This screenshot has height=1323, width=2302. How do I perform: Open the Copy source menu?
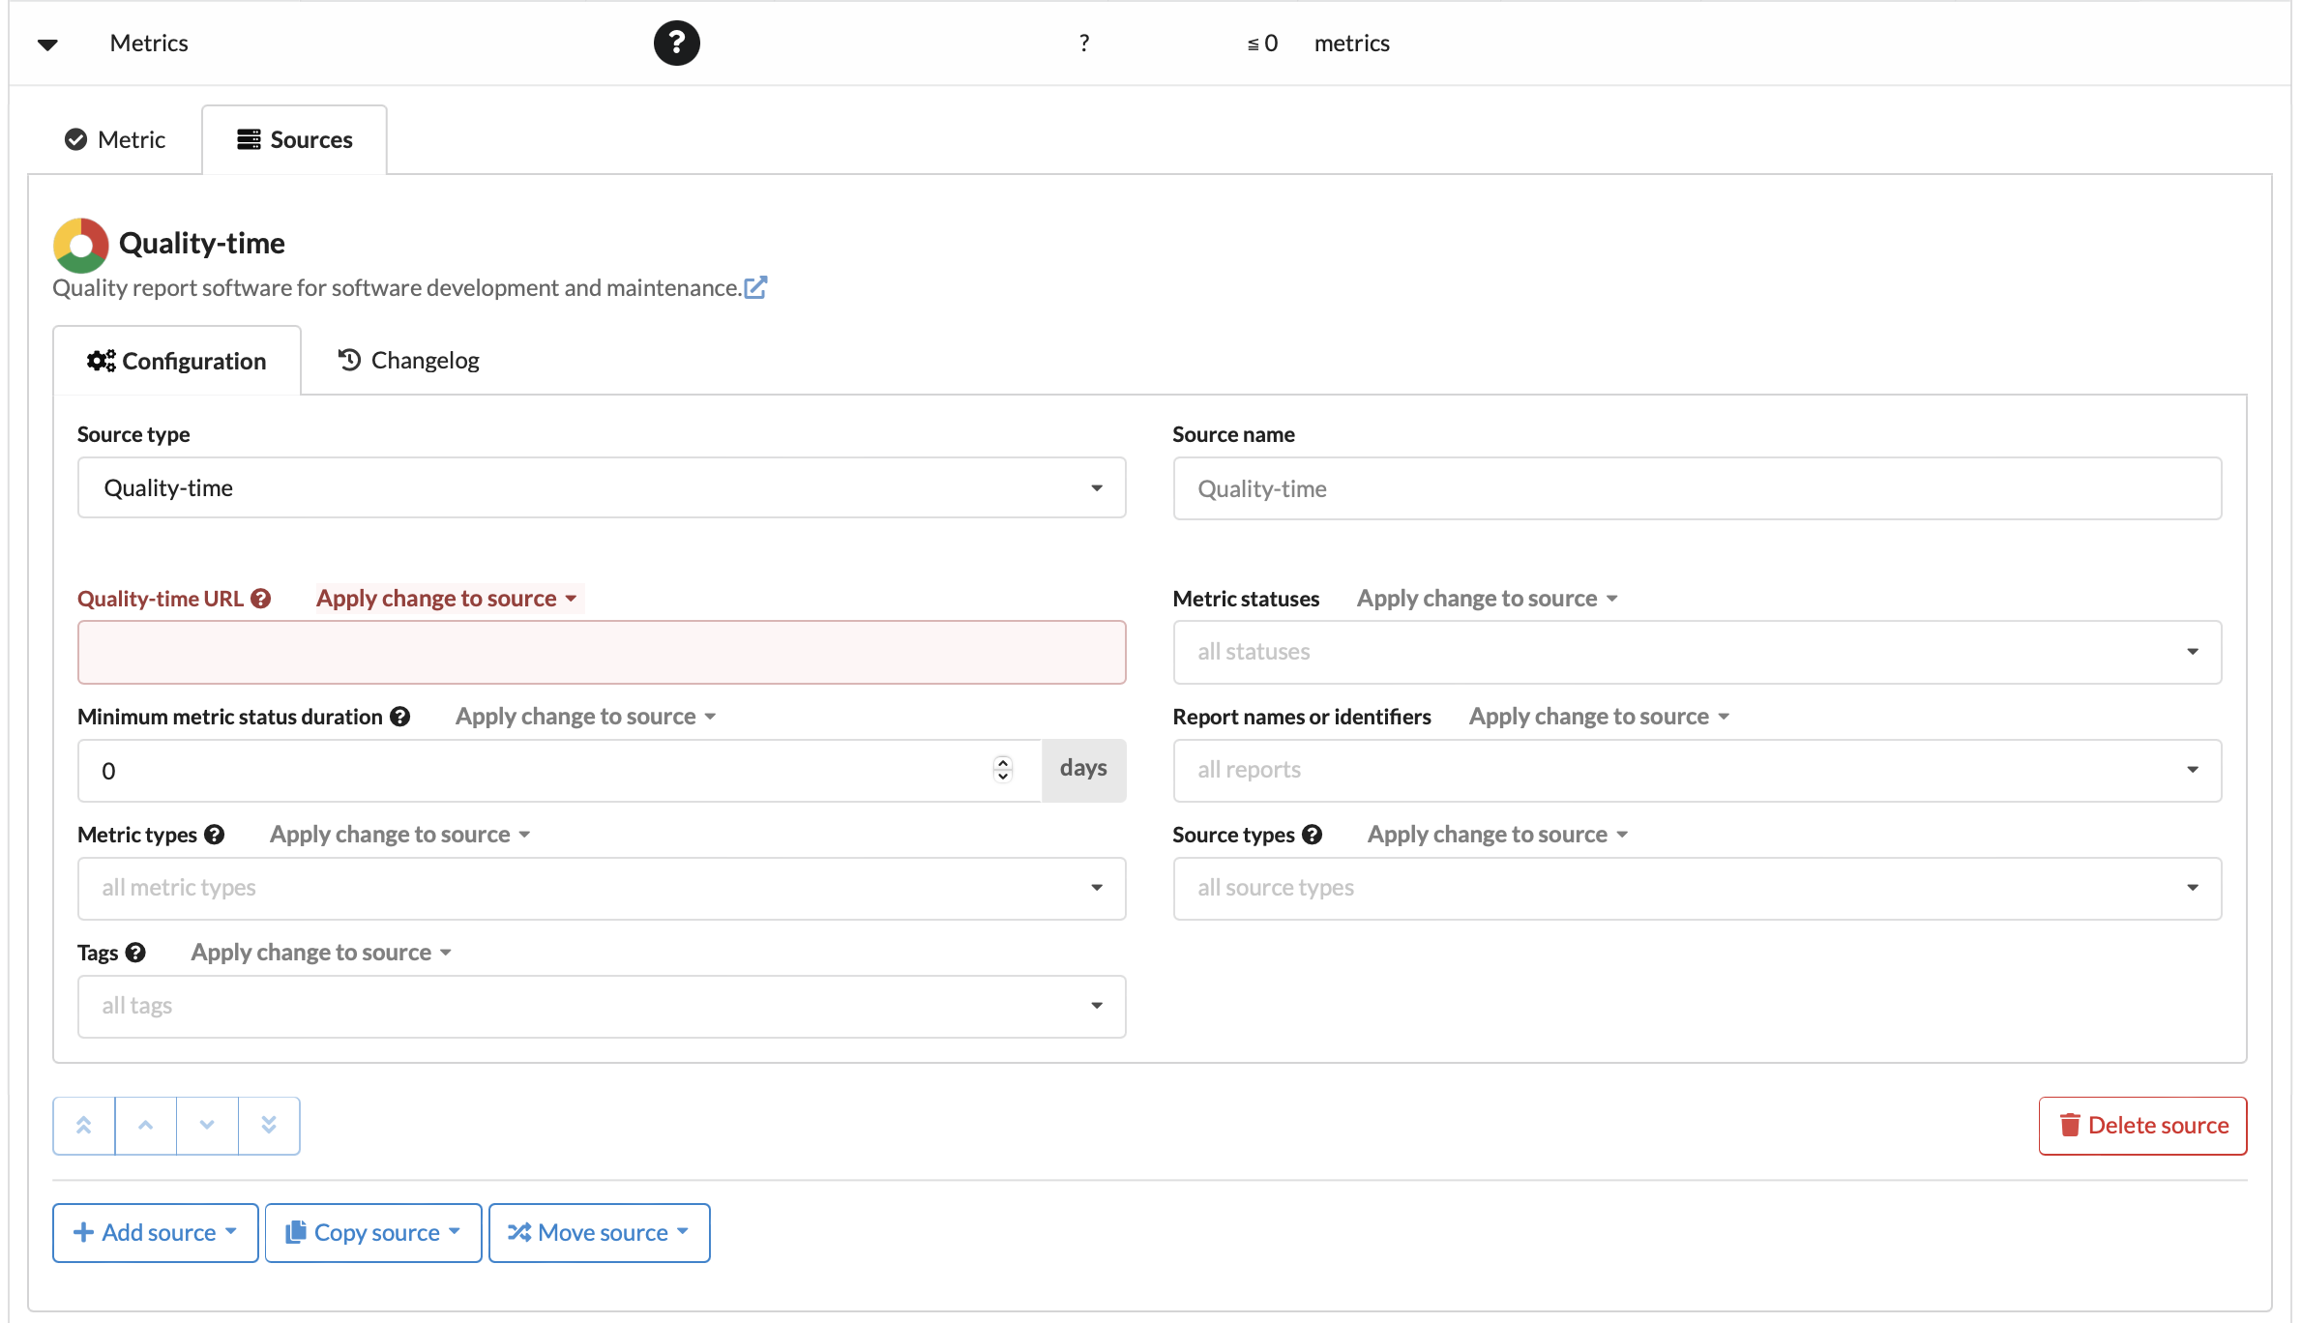coord(373,1233)
